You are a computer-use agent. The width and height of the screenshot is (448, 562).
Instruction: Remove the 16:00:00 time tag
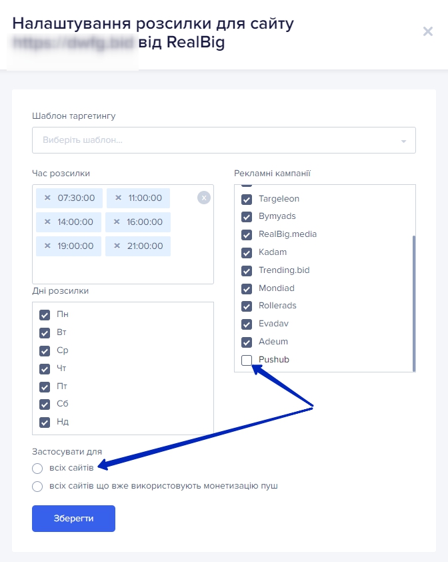pos(117,222)
